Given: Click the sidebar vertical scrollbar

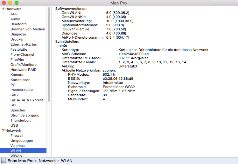Looking at the screenshot, I should [49, 54].
